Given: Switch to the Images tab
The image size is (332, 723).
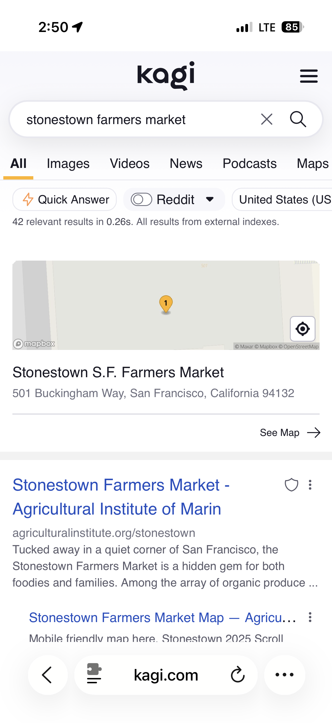Looking at the screenshot, I should click(x=68, y=163).
